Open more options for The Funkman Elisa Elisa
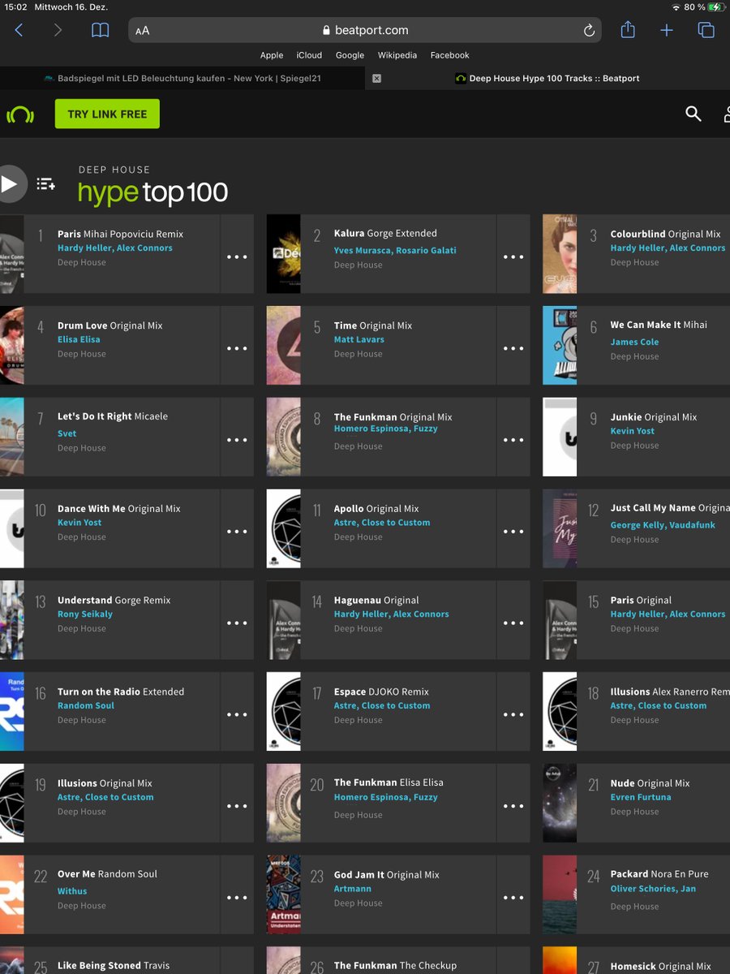730x974 pixels. coord(513,806)
